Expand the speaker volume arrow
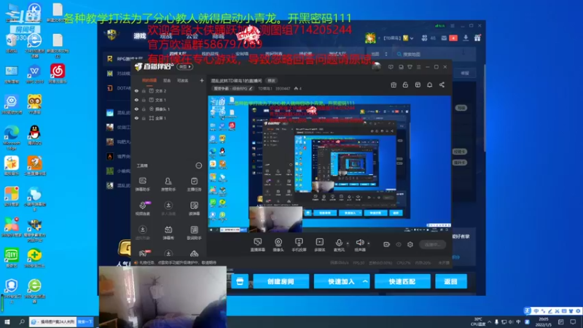Image resolution: width=583 pixels, height=328 pixels. tap(369, 243)
